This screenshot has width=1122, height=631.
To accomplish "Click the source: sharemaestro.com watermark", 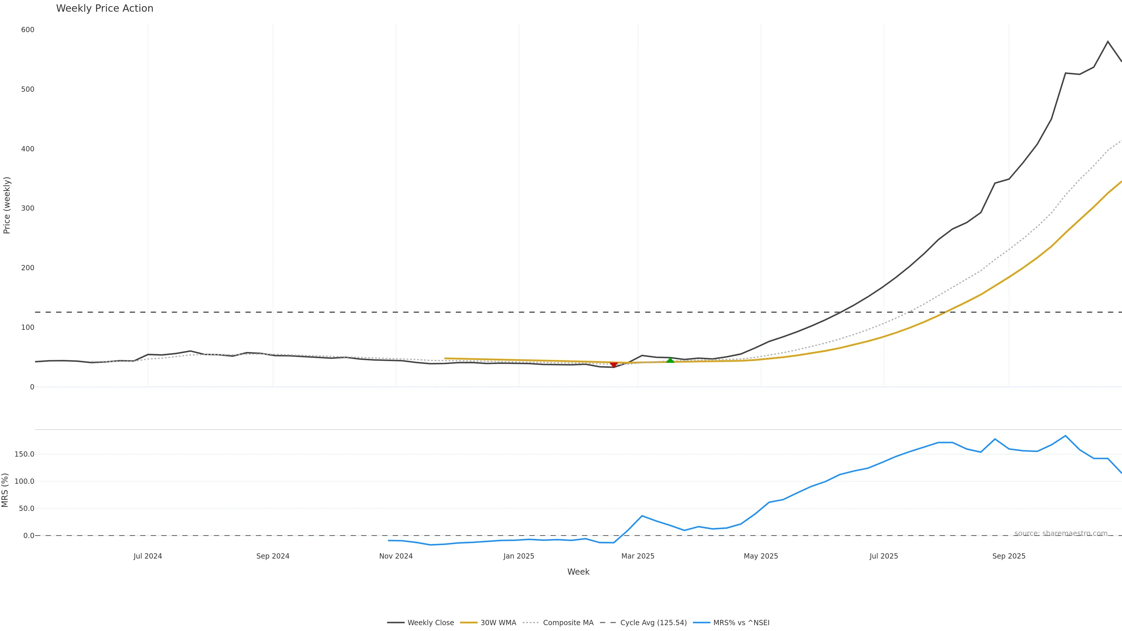I will click(x=1061, y=533).
